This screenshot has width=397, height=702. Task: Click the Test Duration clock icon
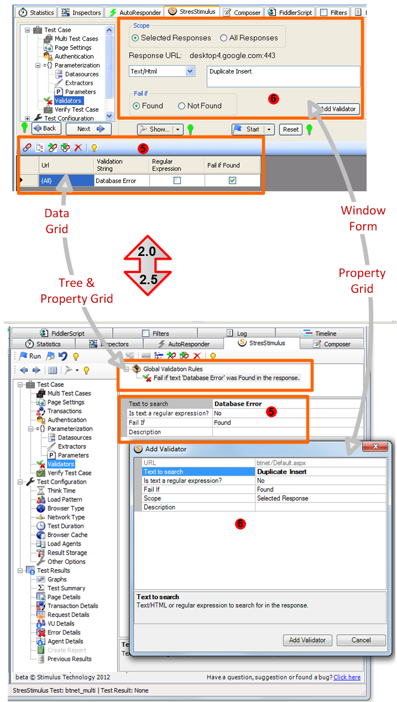tap(41, 526)
